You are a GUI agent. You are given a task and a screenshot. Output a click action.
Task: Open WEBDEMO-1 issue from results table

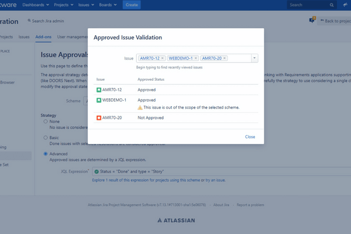click(x=114, y=100)
